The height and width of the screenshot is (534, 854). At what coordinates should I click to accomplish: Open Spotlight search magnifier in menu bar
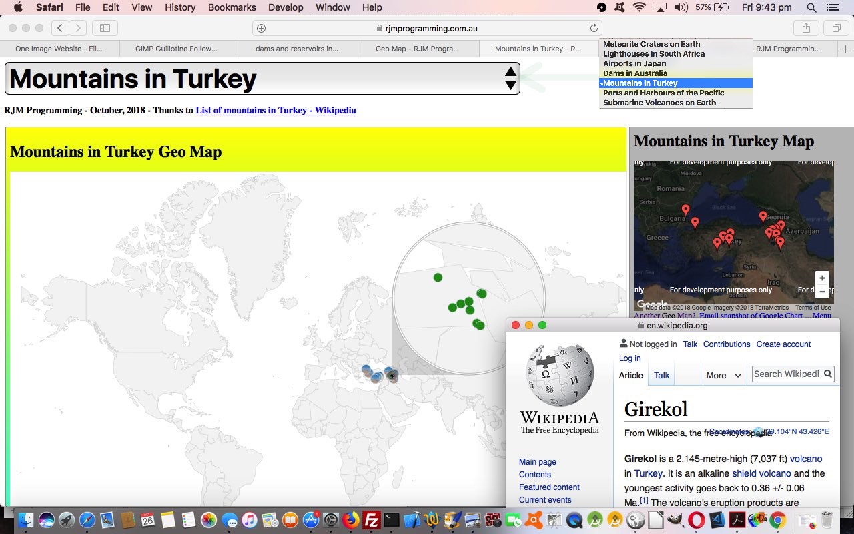click(811, 7)
